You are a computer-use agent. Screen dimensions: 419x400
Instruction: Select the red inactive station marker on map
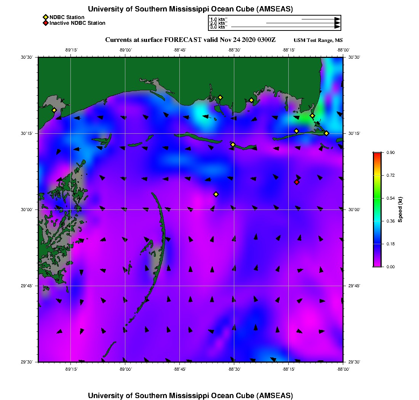tap(297, 182)
